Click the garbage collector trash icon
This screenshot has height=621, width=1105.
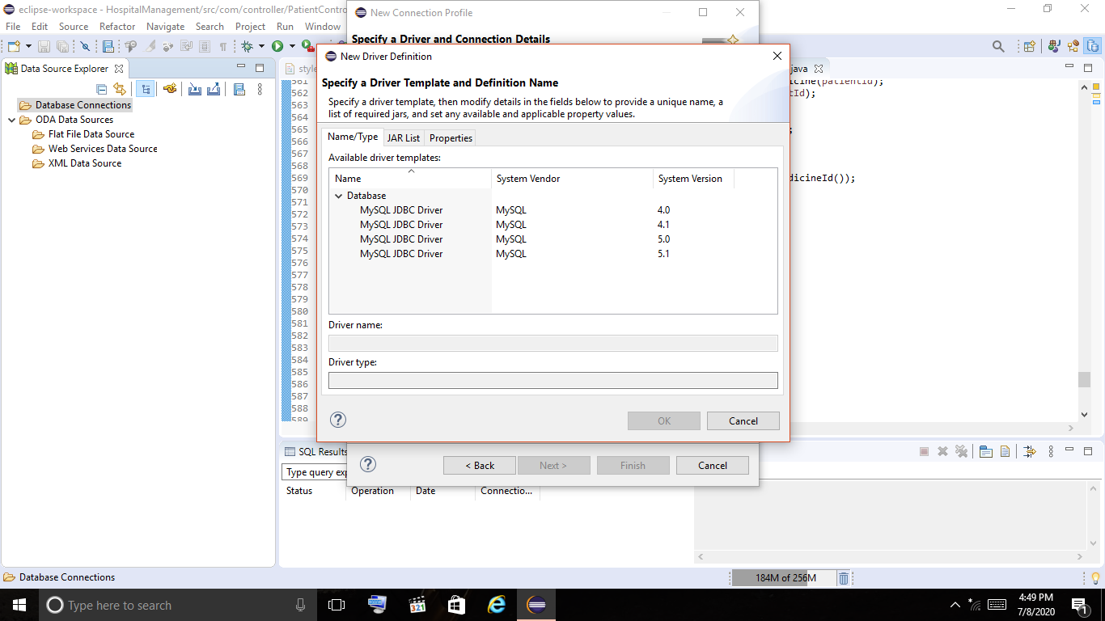[x=843, y=578]
